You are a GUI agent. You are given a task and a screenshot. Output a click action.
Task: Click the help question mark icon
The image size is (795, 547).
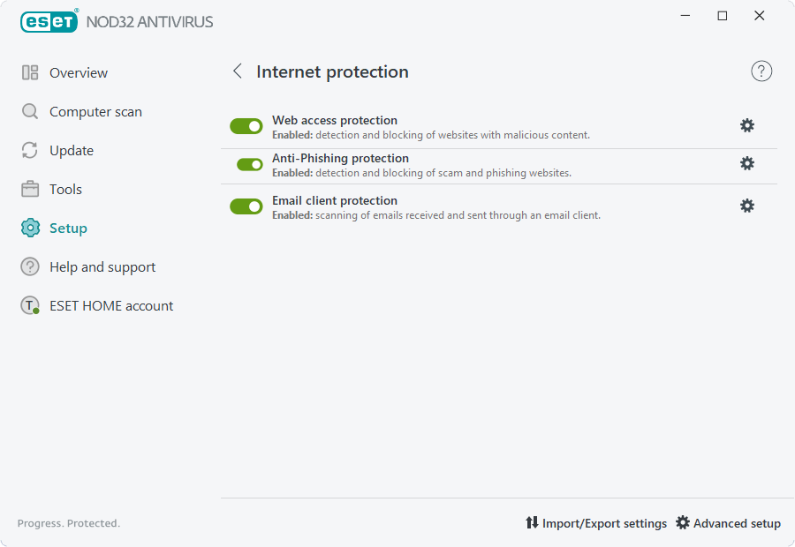[761, 71]
